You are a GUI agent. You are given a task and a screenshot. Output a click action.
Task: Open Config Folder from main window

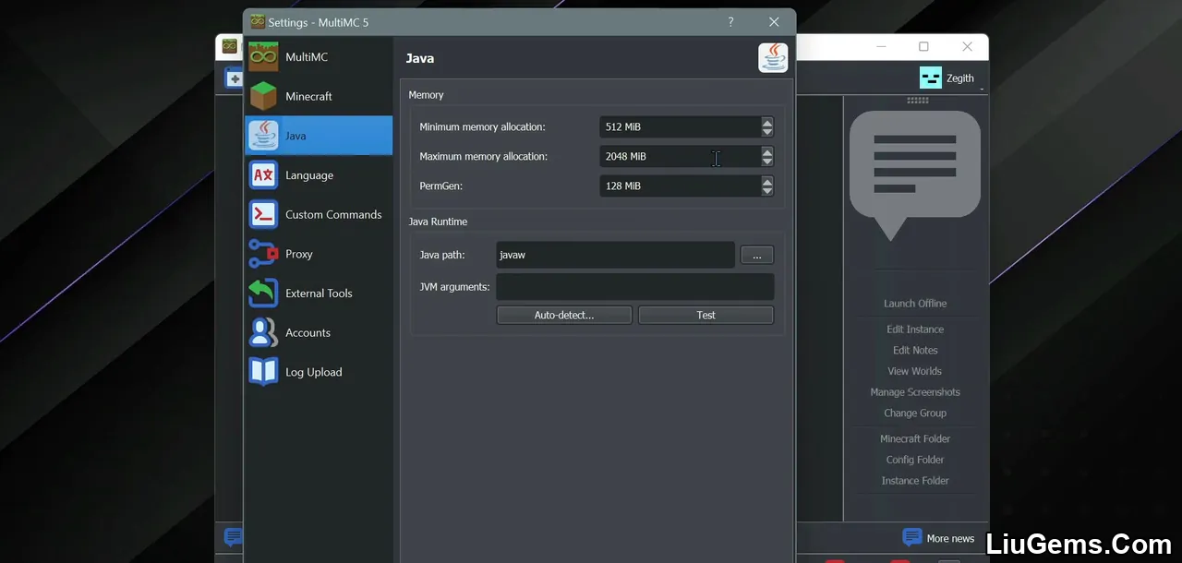pyautogui.click(x=915, y=460)
